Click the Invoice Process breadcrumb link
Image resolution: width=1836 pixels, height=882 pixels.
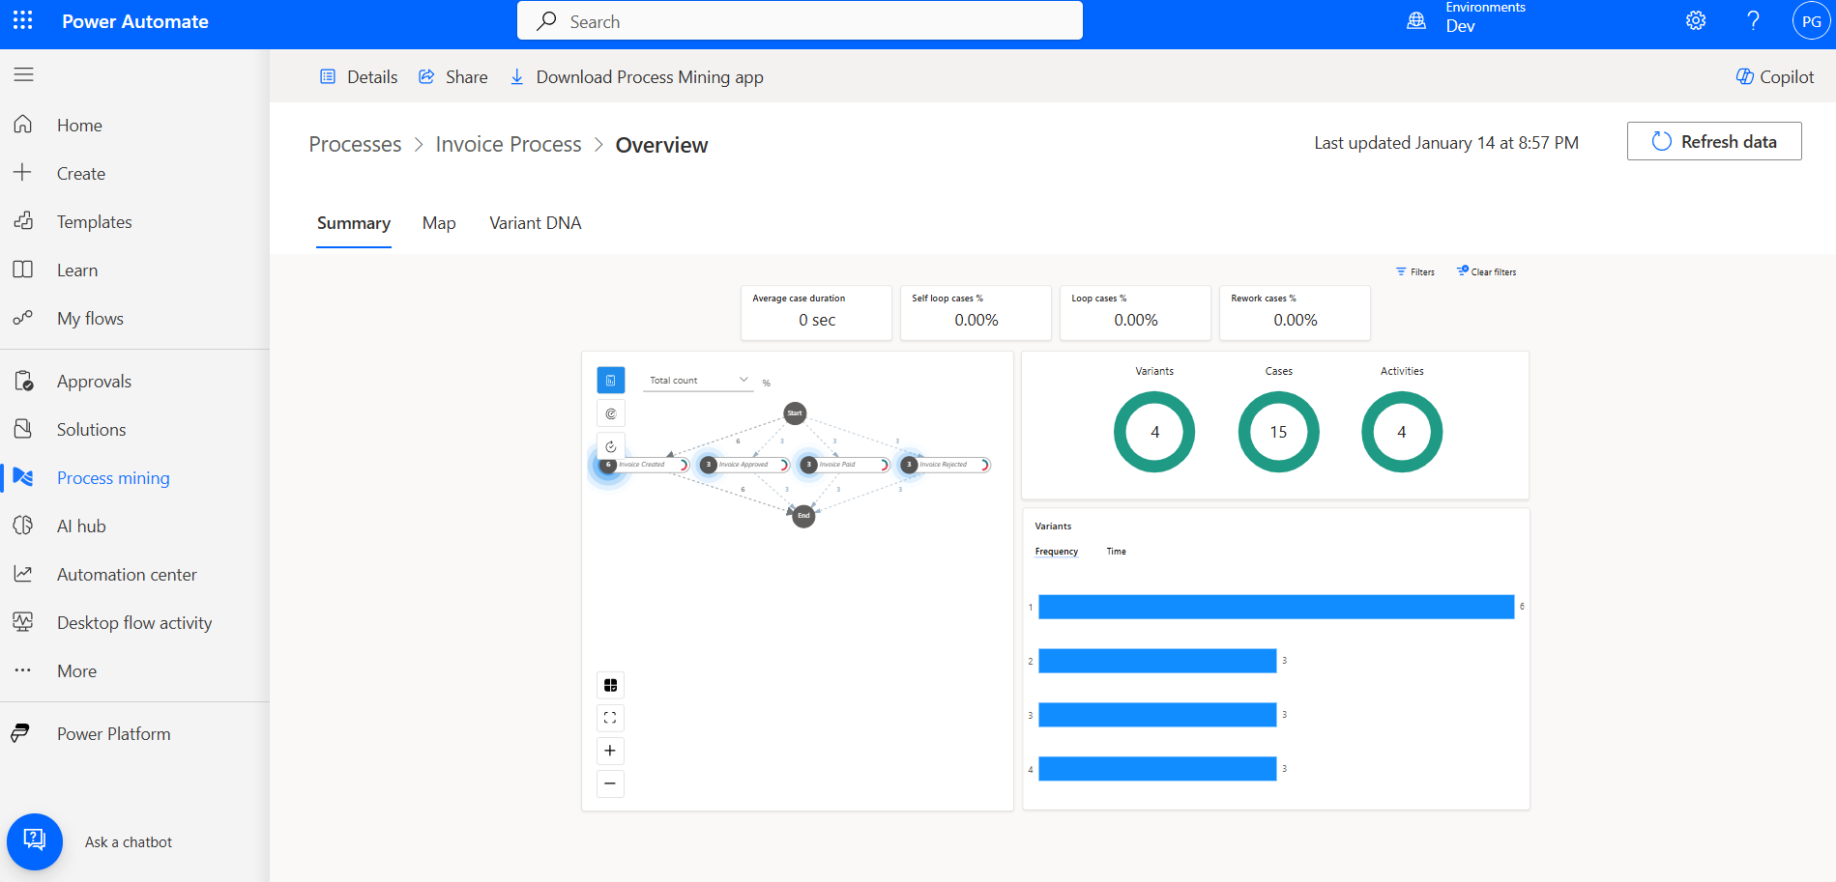[509, 145]
